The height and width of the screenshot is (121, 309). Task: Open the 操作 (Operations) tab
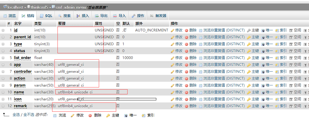click(138, 16)
